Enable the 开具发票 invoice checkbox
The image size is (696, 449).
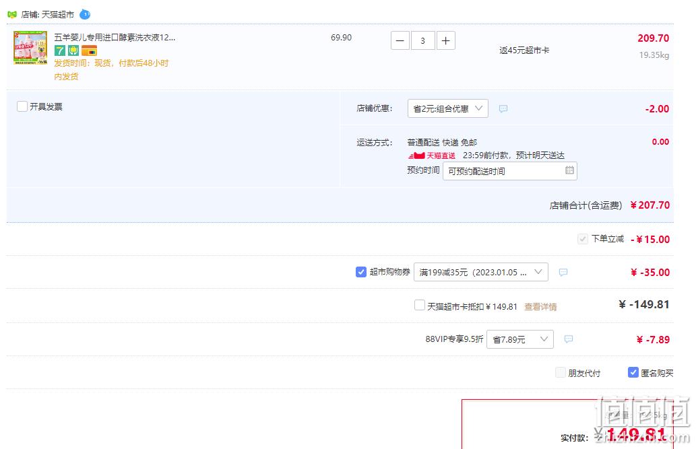pyautogui.click(x=22, y=106)
